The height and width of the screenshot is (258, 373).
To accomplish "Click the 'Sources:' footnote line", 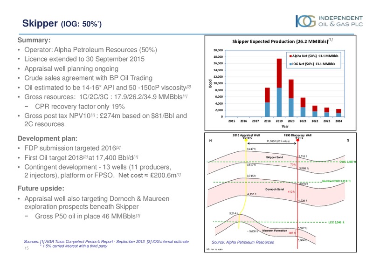I will point(106,241).
